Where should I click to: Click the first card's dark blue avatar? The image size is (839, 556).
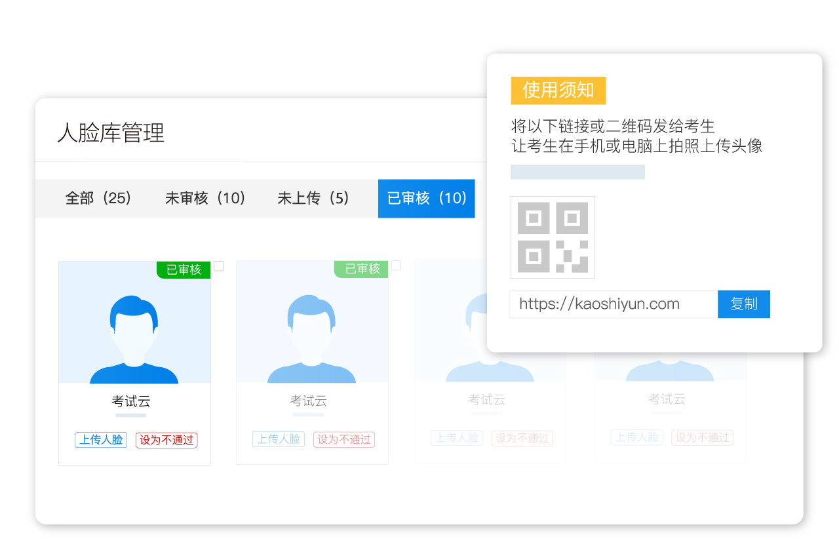[134, 338]
